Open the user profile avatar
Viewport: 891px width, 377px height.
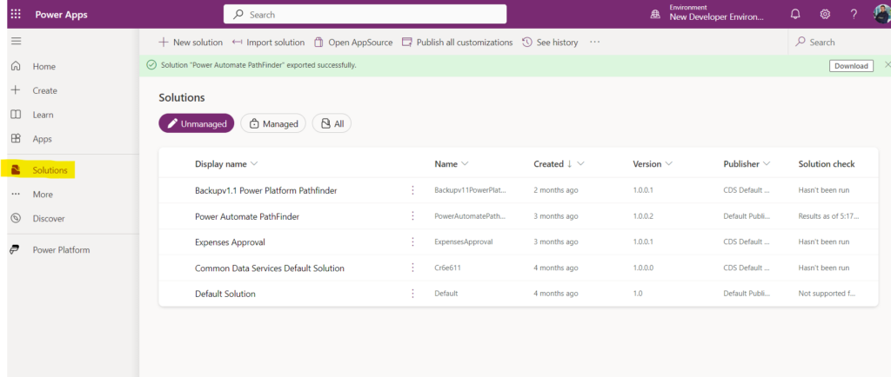(881, 15)
